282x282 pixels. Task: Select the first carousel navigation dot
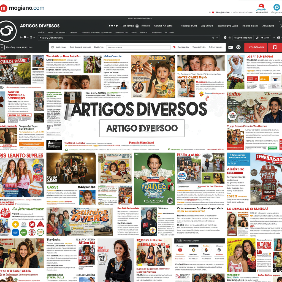(x=109, y=26)
